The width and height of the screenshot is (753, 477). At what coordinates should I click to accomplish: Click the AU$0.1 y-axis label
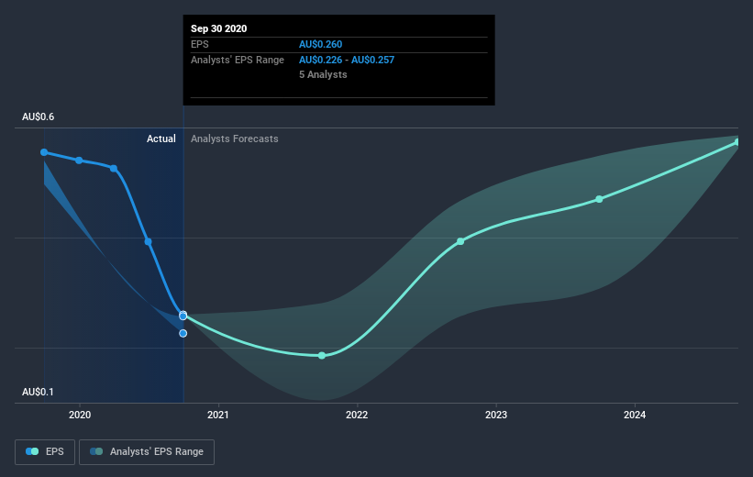(39, 392)
